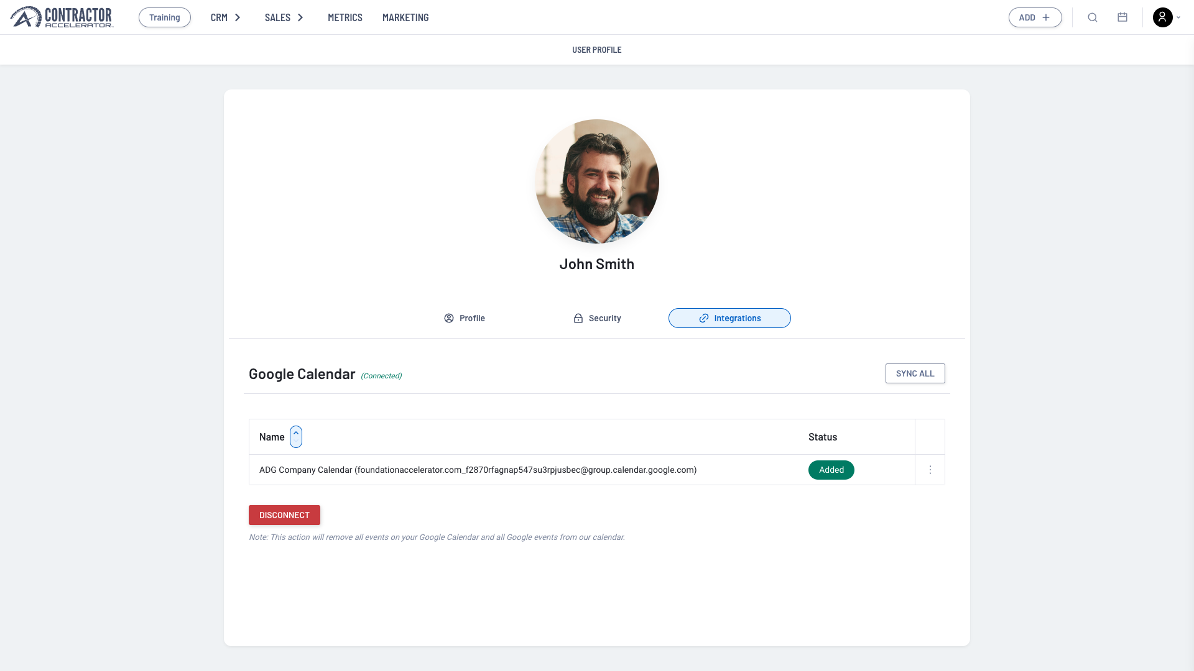Click the Google Calendar heading
1194x671 pixels.
(302, 373)
